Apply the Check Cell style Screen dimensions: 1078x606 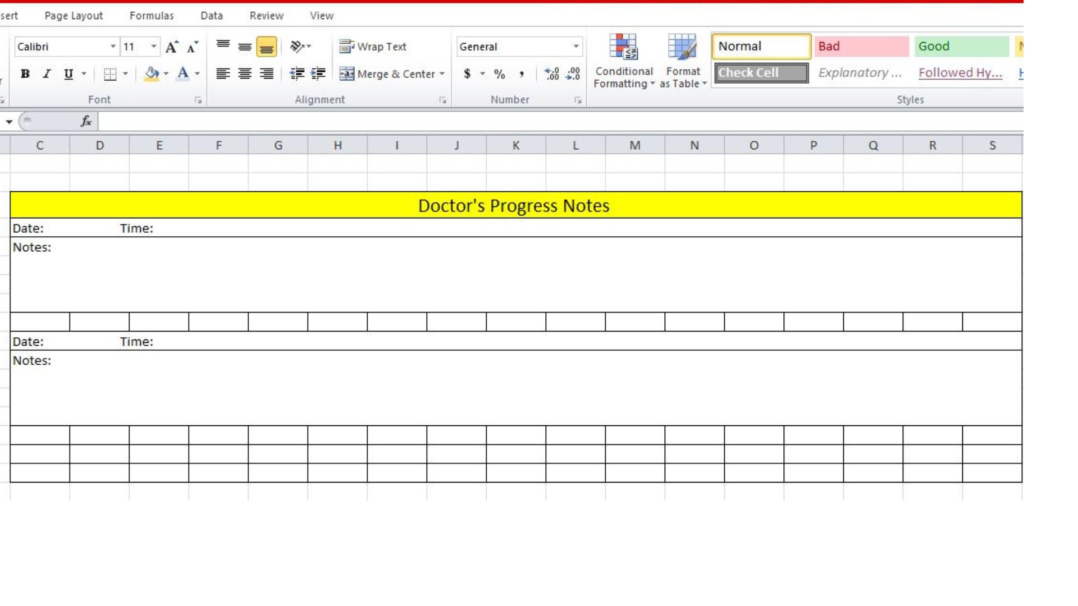[761, 73]
